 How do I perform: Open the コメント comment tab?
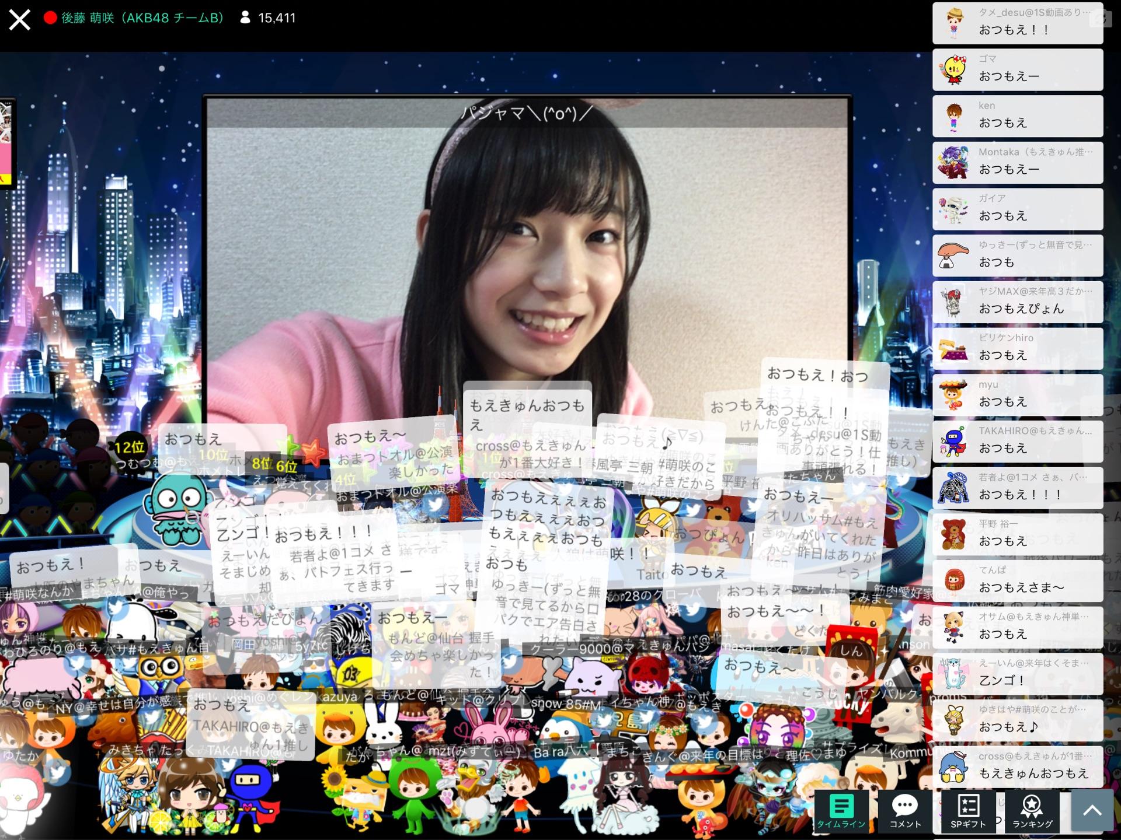pyautogui.click(x=905, y=811)
